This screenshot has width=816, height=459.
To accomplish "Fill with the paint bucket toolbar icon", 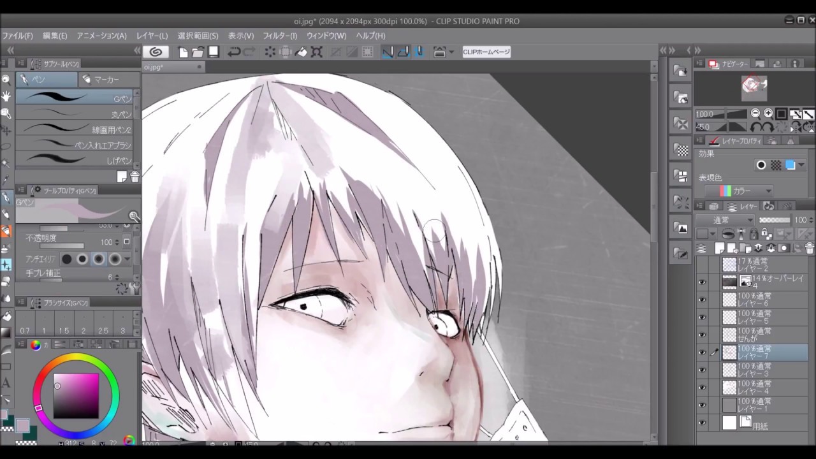I will [x=302, y=52].
